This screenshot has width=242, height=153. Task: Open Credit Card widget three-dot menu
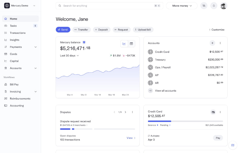click(220, 112)
